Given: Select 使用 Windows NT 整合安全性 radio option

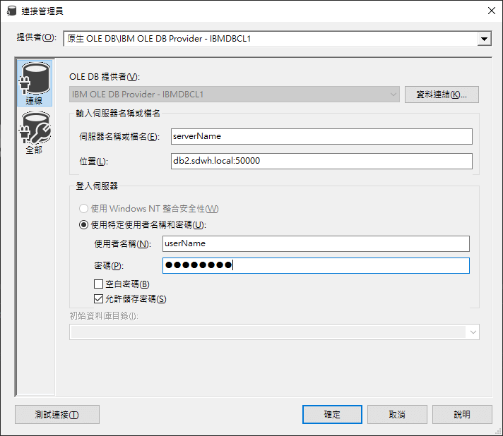Looking at the screenshot, I should [x=84, y=209].
